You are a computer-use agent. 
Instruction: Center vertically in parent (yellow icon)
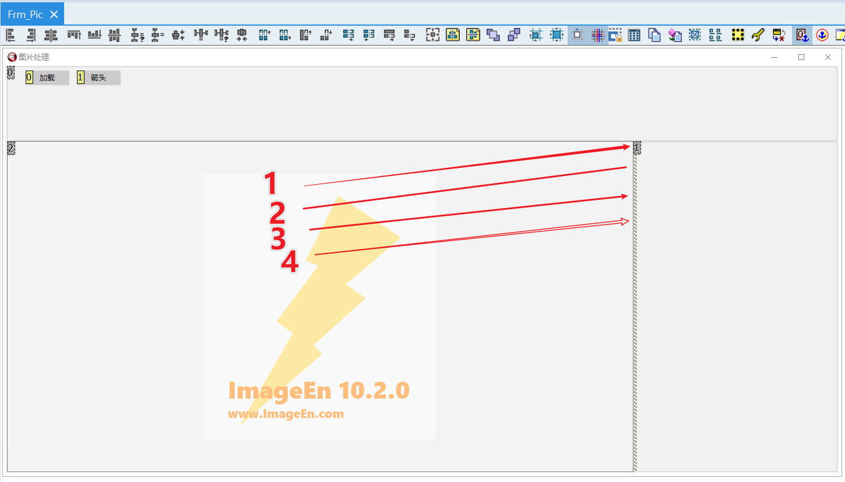[x=473, y=36]
